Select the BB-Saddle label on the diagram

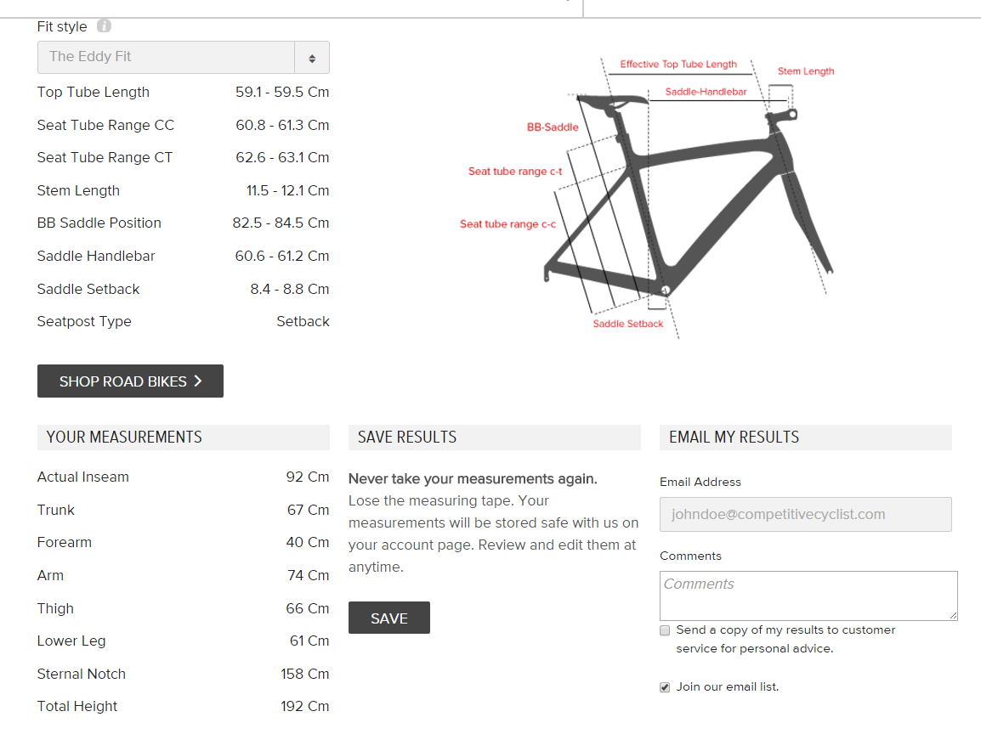553,127
